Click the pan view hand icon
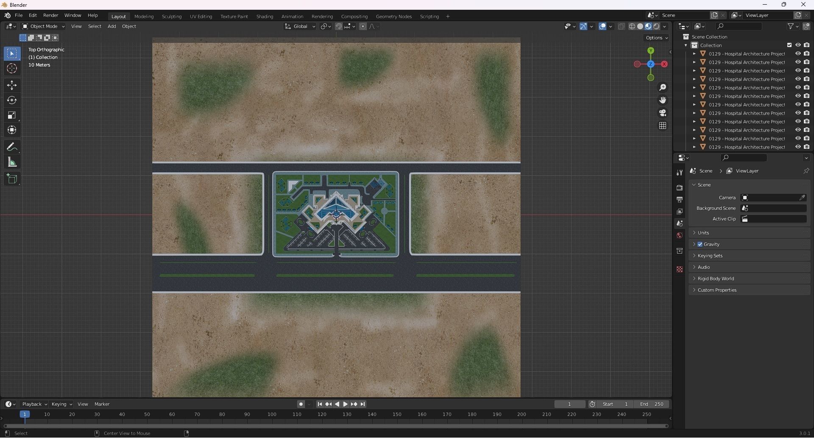Viewport: 814px width, 441px height. [x=663, y=100]
